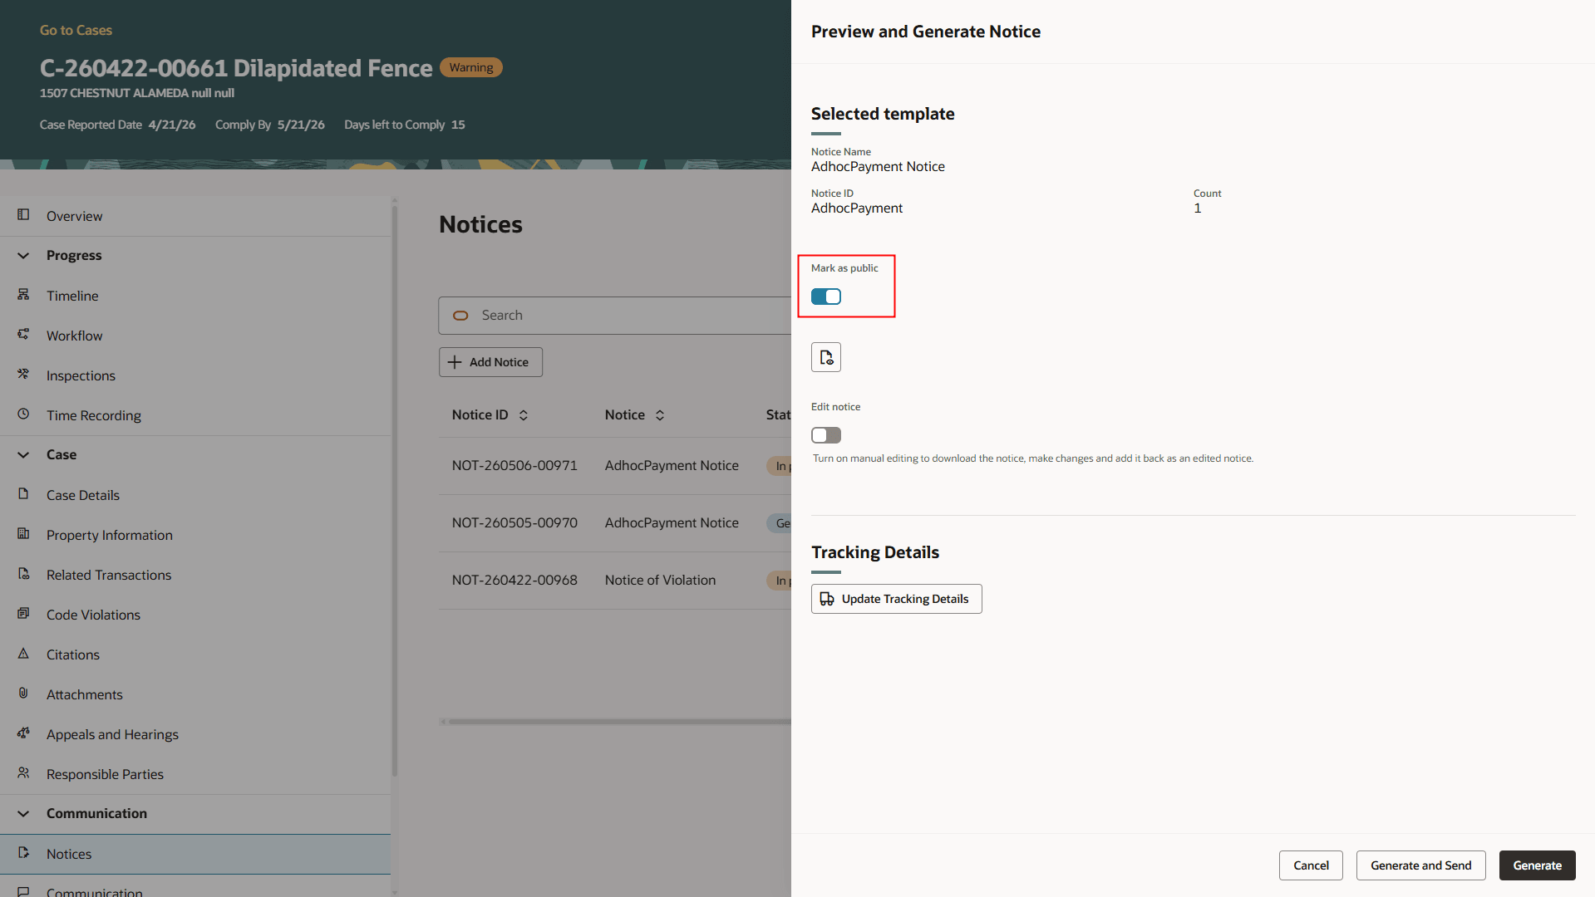Click the search field oval icon

pos(460,316)
